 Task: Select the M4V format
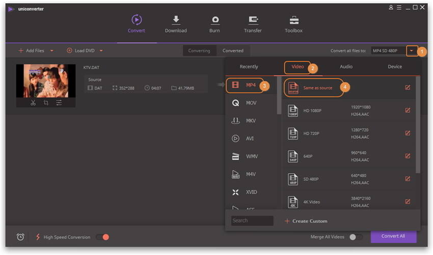coord(251,174)
